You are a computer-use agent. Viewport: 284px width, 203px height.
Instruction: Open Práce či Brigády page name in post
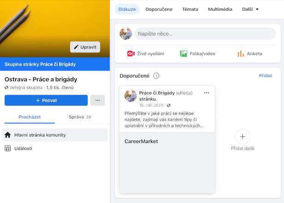157,93
